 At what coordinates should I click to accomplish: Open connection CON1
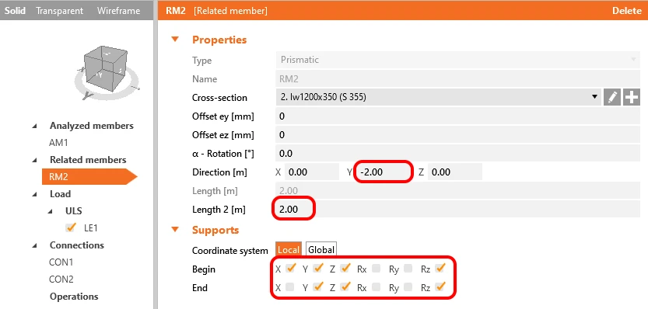(x=61, y=262)
